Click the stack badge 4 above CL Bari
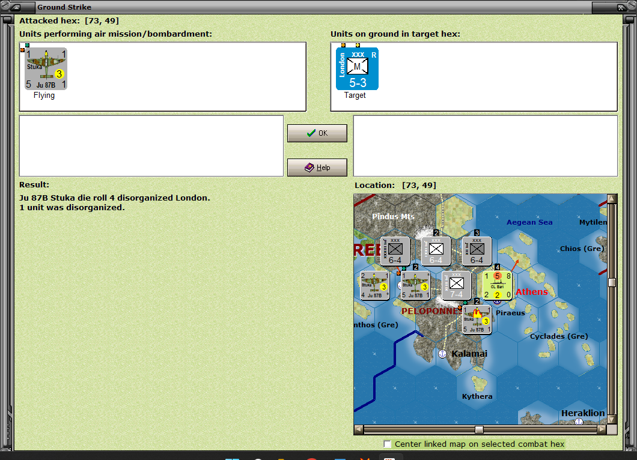This screenshot has height=460, width=637. click(x=497, y=267)
